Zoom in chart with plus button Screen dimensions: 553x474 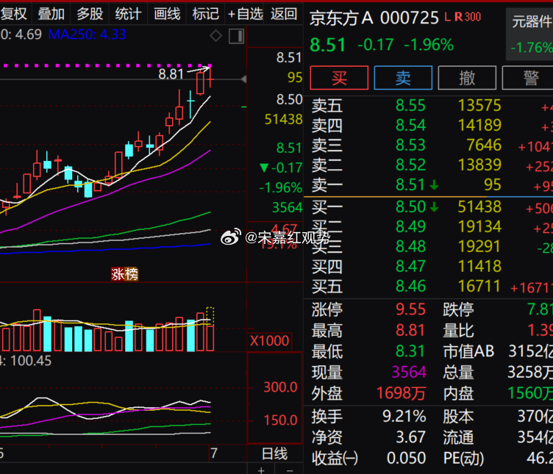[261, 469]
